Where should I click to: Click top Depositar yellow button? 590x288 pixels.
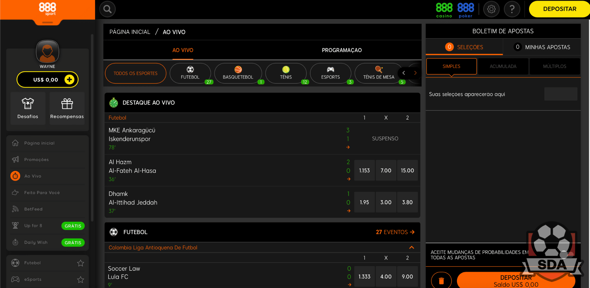(559, 9)
